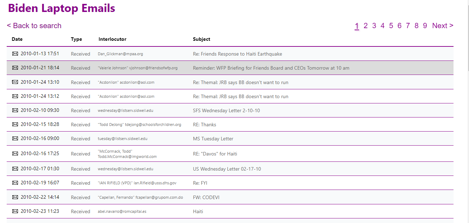Screen dimensions: 469x223
Task: Click envelope icon for 2010-02-23 11:23 email
Action: [x=15, y=211]
